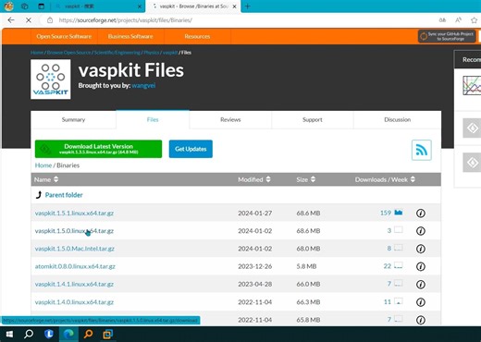Open info icon for vaspkit.1.5.1.linux.x64.tar.gz
Viewport: 481px width, 342px height.
coord(421,213)
